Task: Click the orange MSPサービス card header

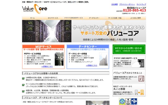Action: [43, 46]
